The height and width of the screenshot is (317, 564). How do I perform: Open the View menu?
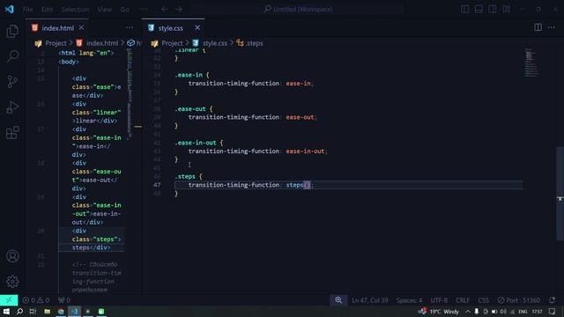tap(104, 10)
